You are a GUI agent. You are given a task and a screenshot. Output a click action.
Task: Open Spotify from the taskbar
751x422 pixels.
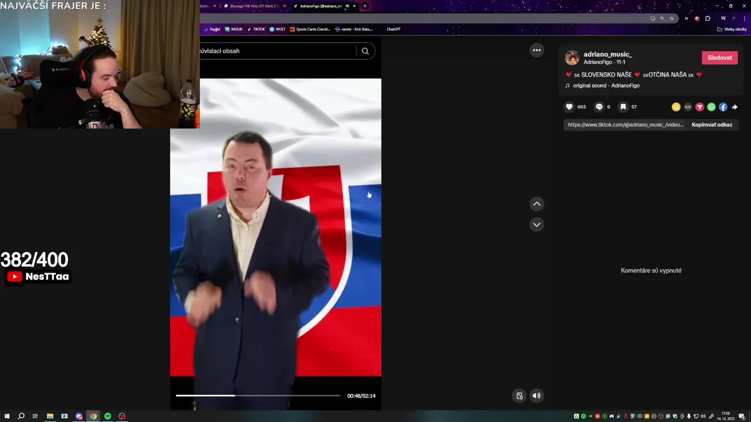point(107,416)
